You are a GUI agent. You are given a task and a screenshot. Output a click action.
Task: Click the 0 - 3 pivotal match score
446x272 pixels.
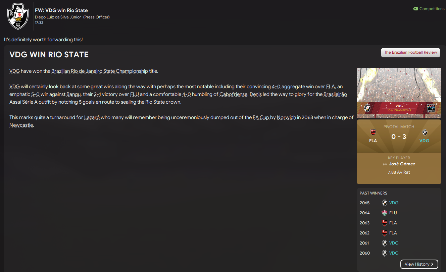click(x=399, y=137)
